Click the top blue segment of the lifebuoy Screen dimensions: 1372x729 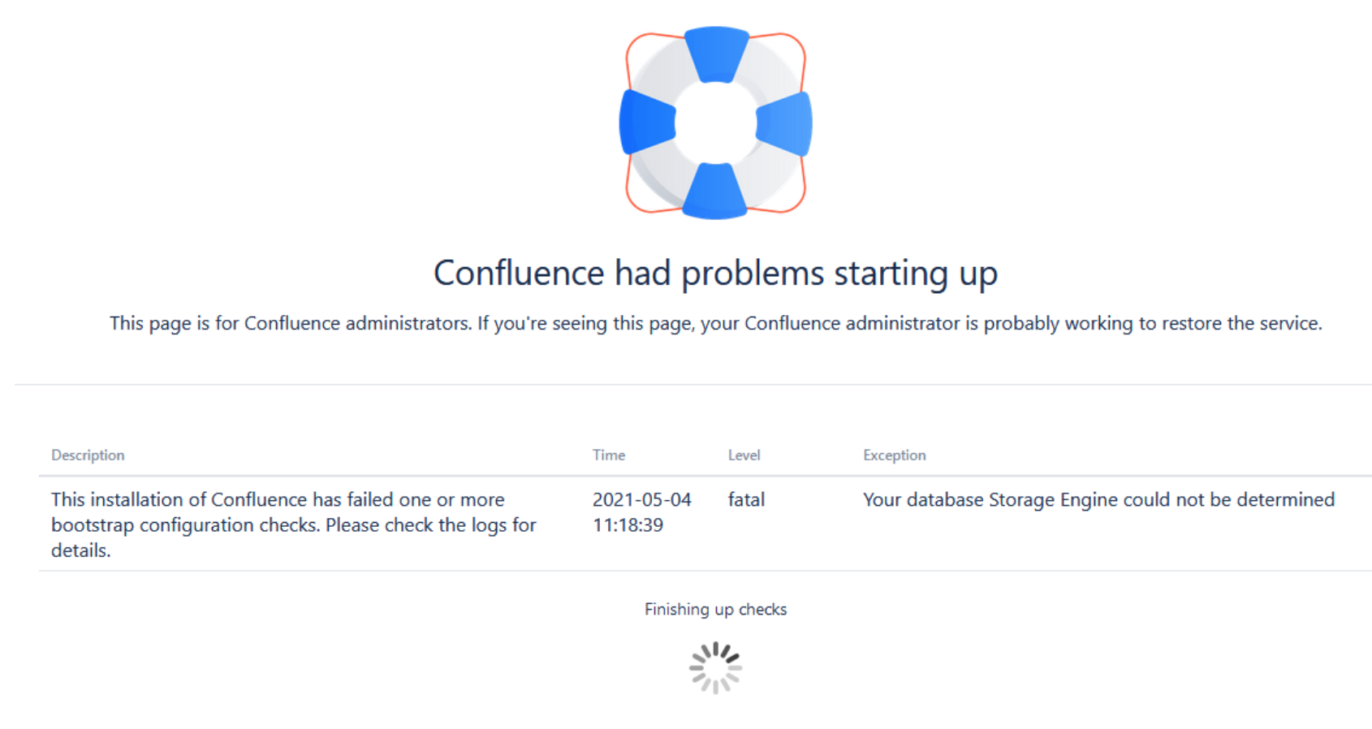coord(716,54)
